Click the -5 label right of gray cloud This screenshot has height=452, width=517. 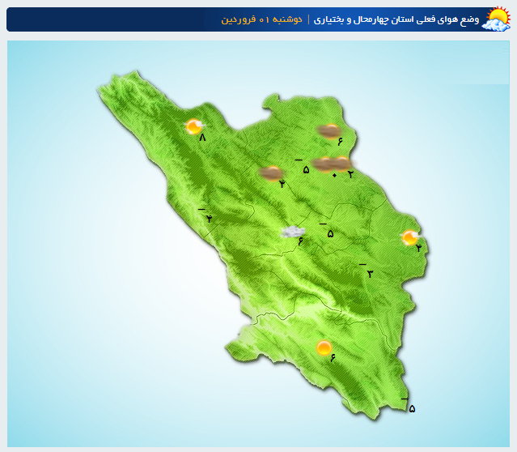(x=328, y=232)
